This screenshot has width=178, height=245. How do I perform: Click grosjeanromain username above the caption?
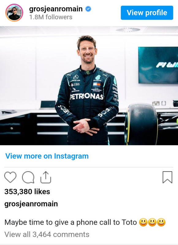(x=31, y=204)
